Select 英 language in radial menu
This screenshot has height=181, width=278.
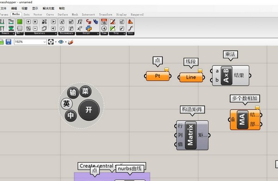pos(66,104)
